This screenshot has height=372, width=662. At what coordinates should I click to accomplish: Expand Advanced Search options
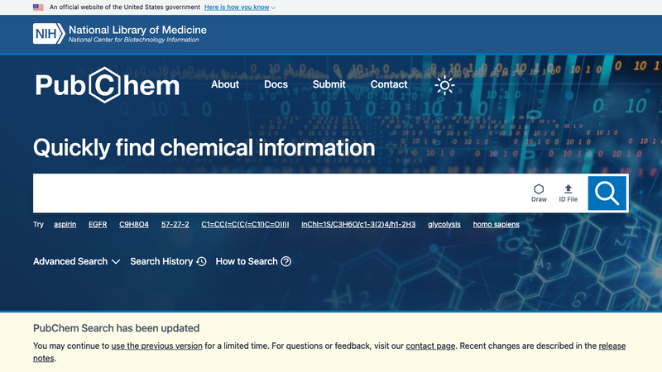(x=76, y=261)
